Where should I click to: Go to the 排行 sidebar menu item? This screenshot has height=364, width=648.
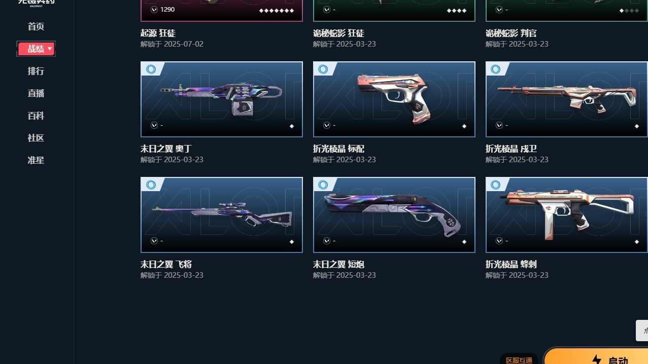(36, 71)
